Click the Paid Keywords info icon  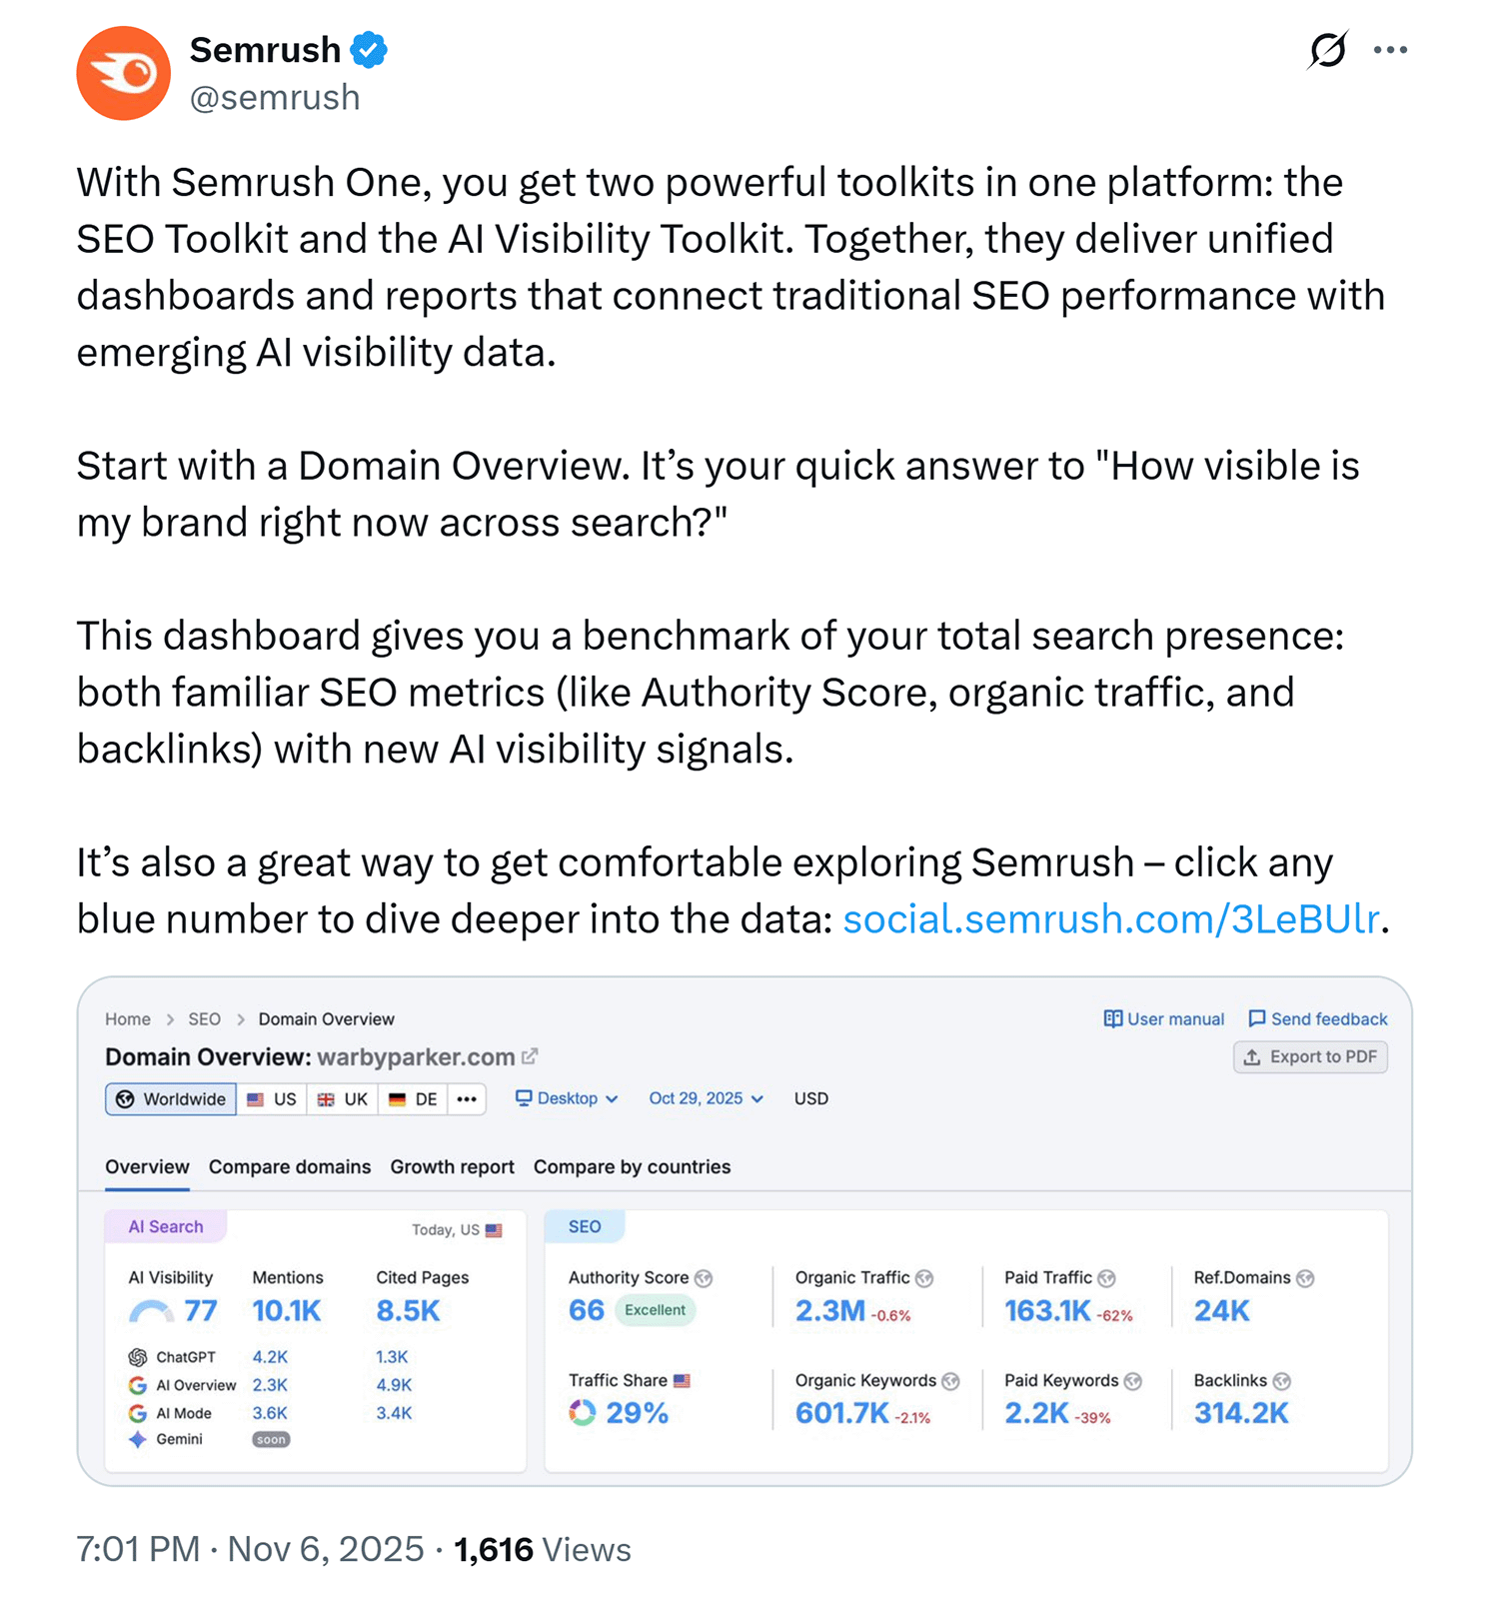pyautogui.click(x=1133, y=1380)
